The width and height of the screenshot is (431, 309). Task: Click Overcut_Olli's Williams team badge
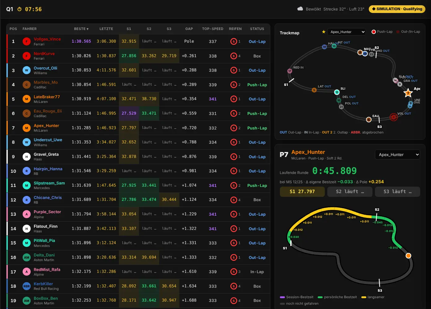[27, 70]
